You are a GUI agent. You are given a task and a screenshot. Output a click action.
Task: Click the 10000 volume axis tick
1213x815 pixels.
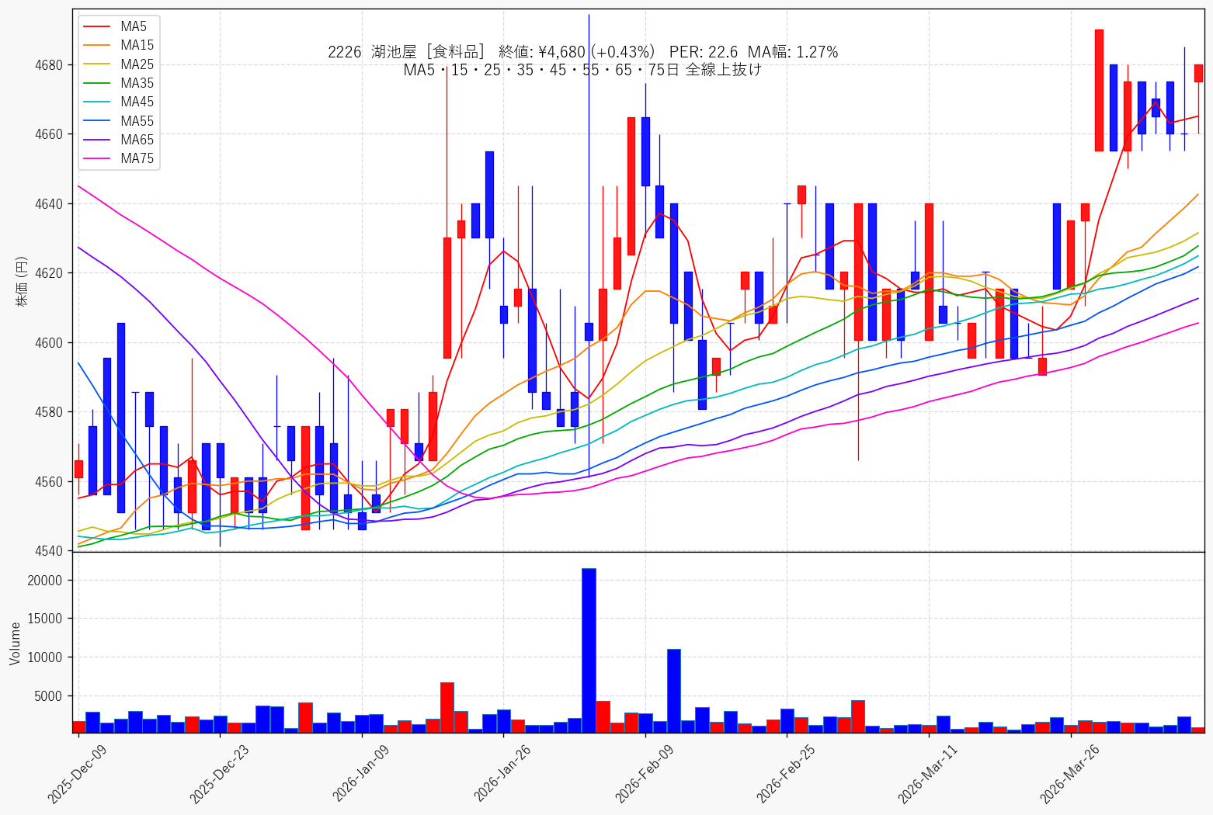45,657
